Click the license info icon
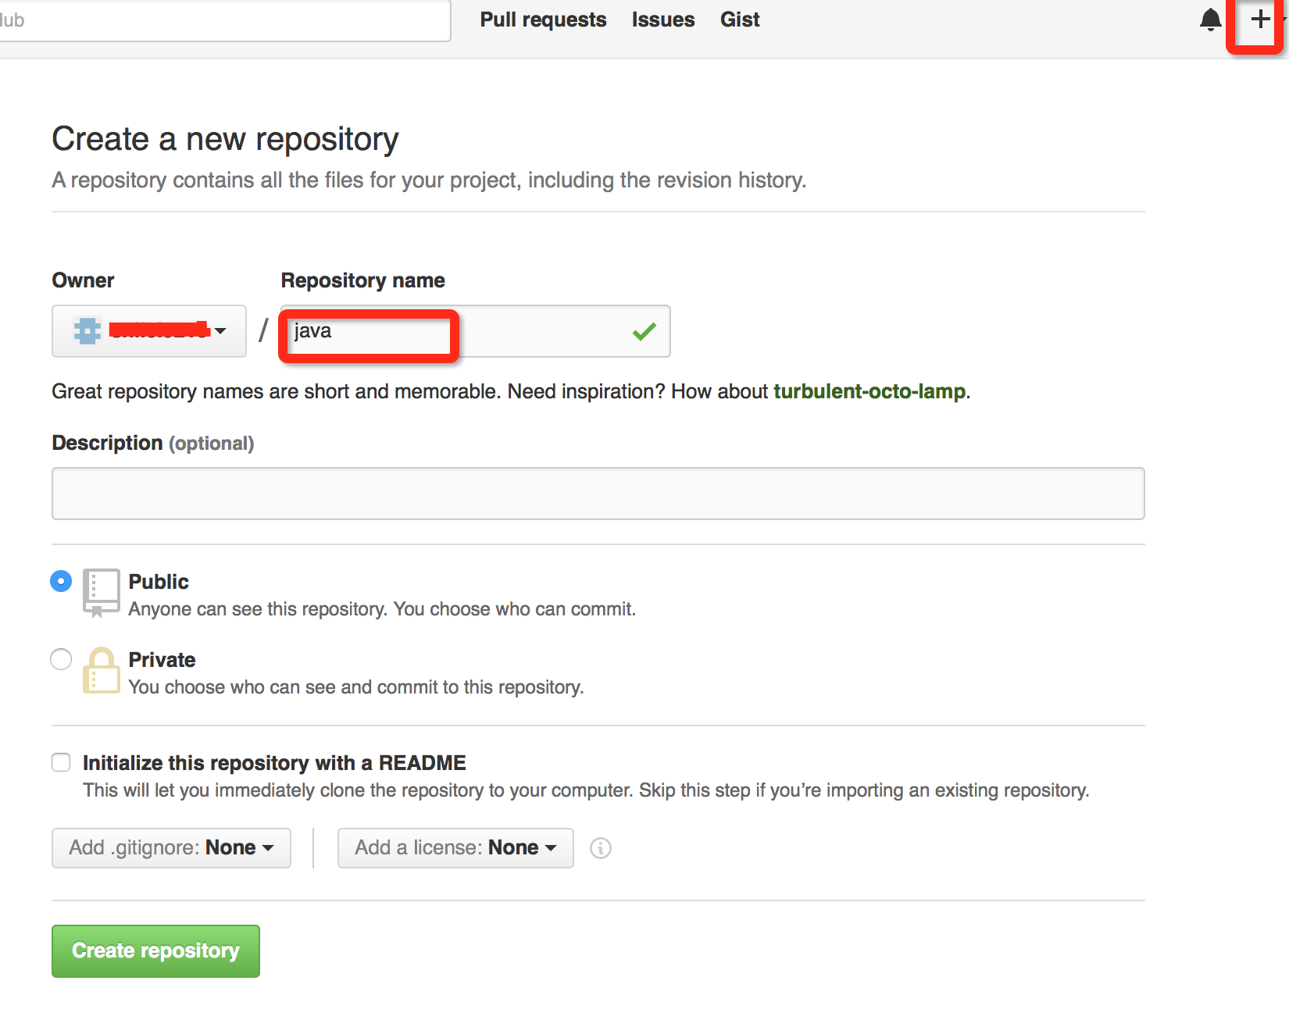Image resolution: width=1289 pixels, height=1034 pixels. [601, 848]
